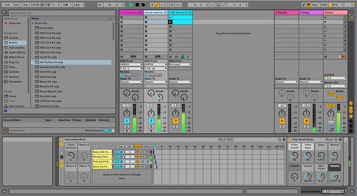Toggle the metronome button
Image resolution: width=357 pixels, height=196 pixels.
coord(66,5)
